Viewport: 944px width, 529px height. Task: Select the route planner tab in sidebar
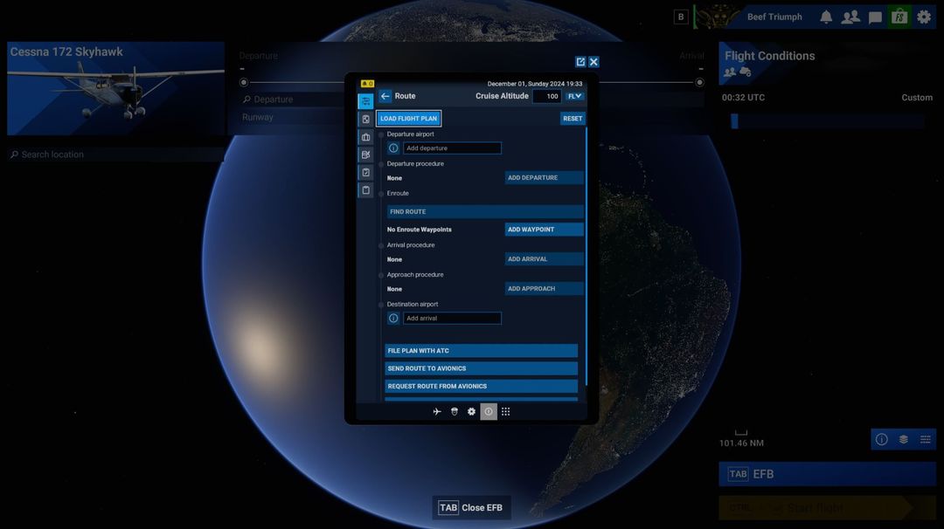(x=365, y=101)
